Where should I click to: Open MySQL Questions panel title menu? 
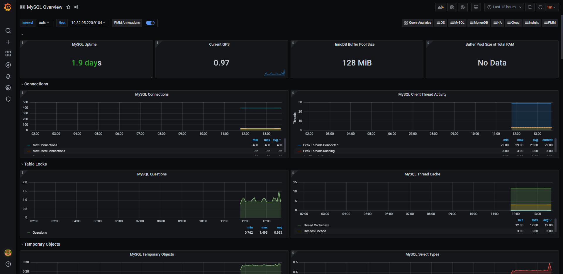152,174
